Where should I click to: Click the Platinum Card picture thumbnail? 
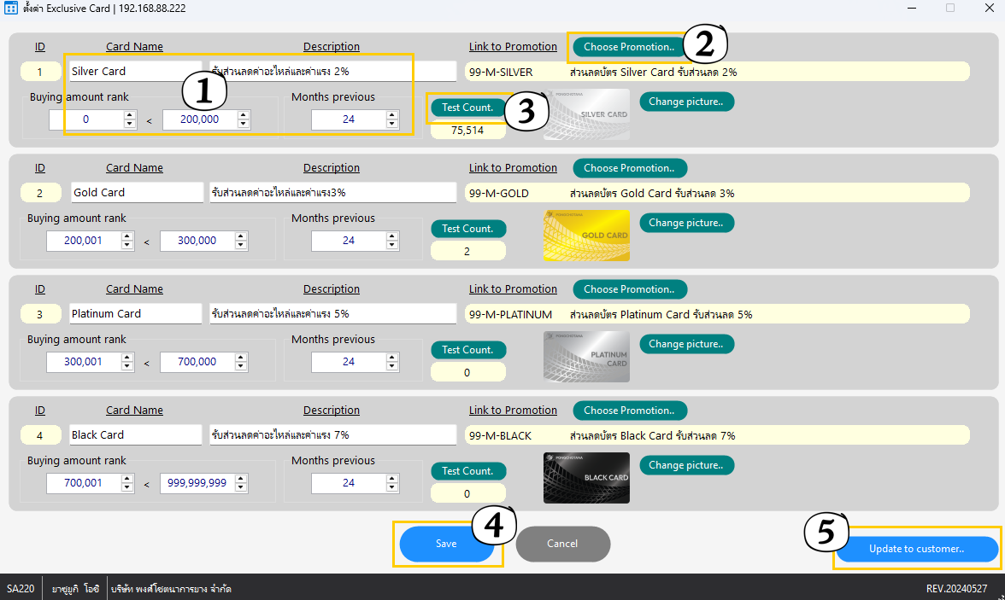coord(586,357)
